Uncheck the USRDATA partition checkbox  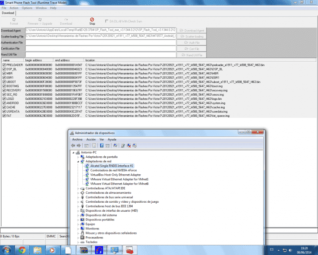pos(4,111)
